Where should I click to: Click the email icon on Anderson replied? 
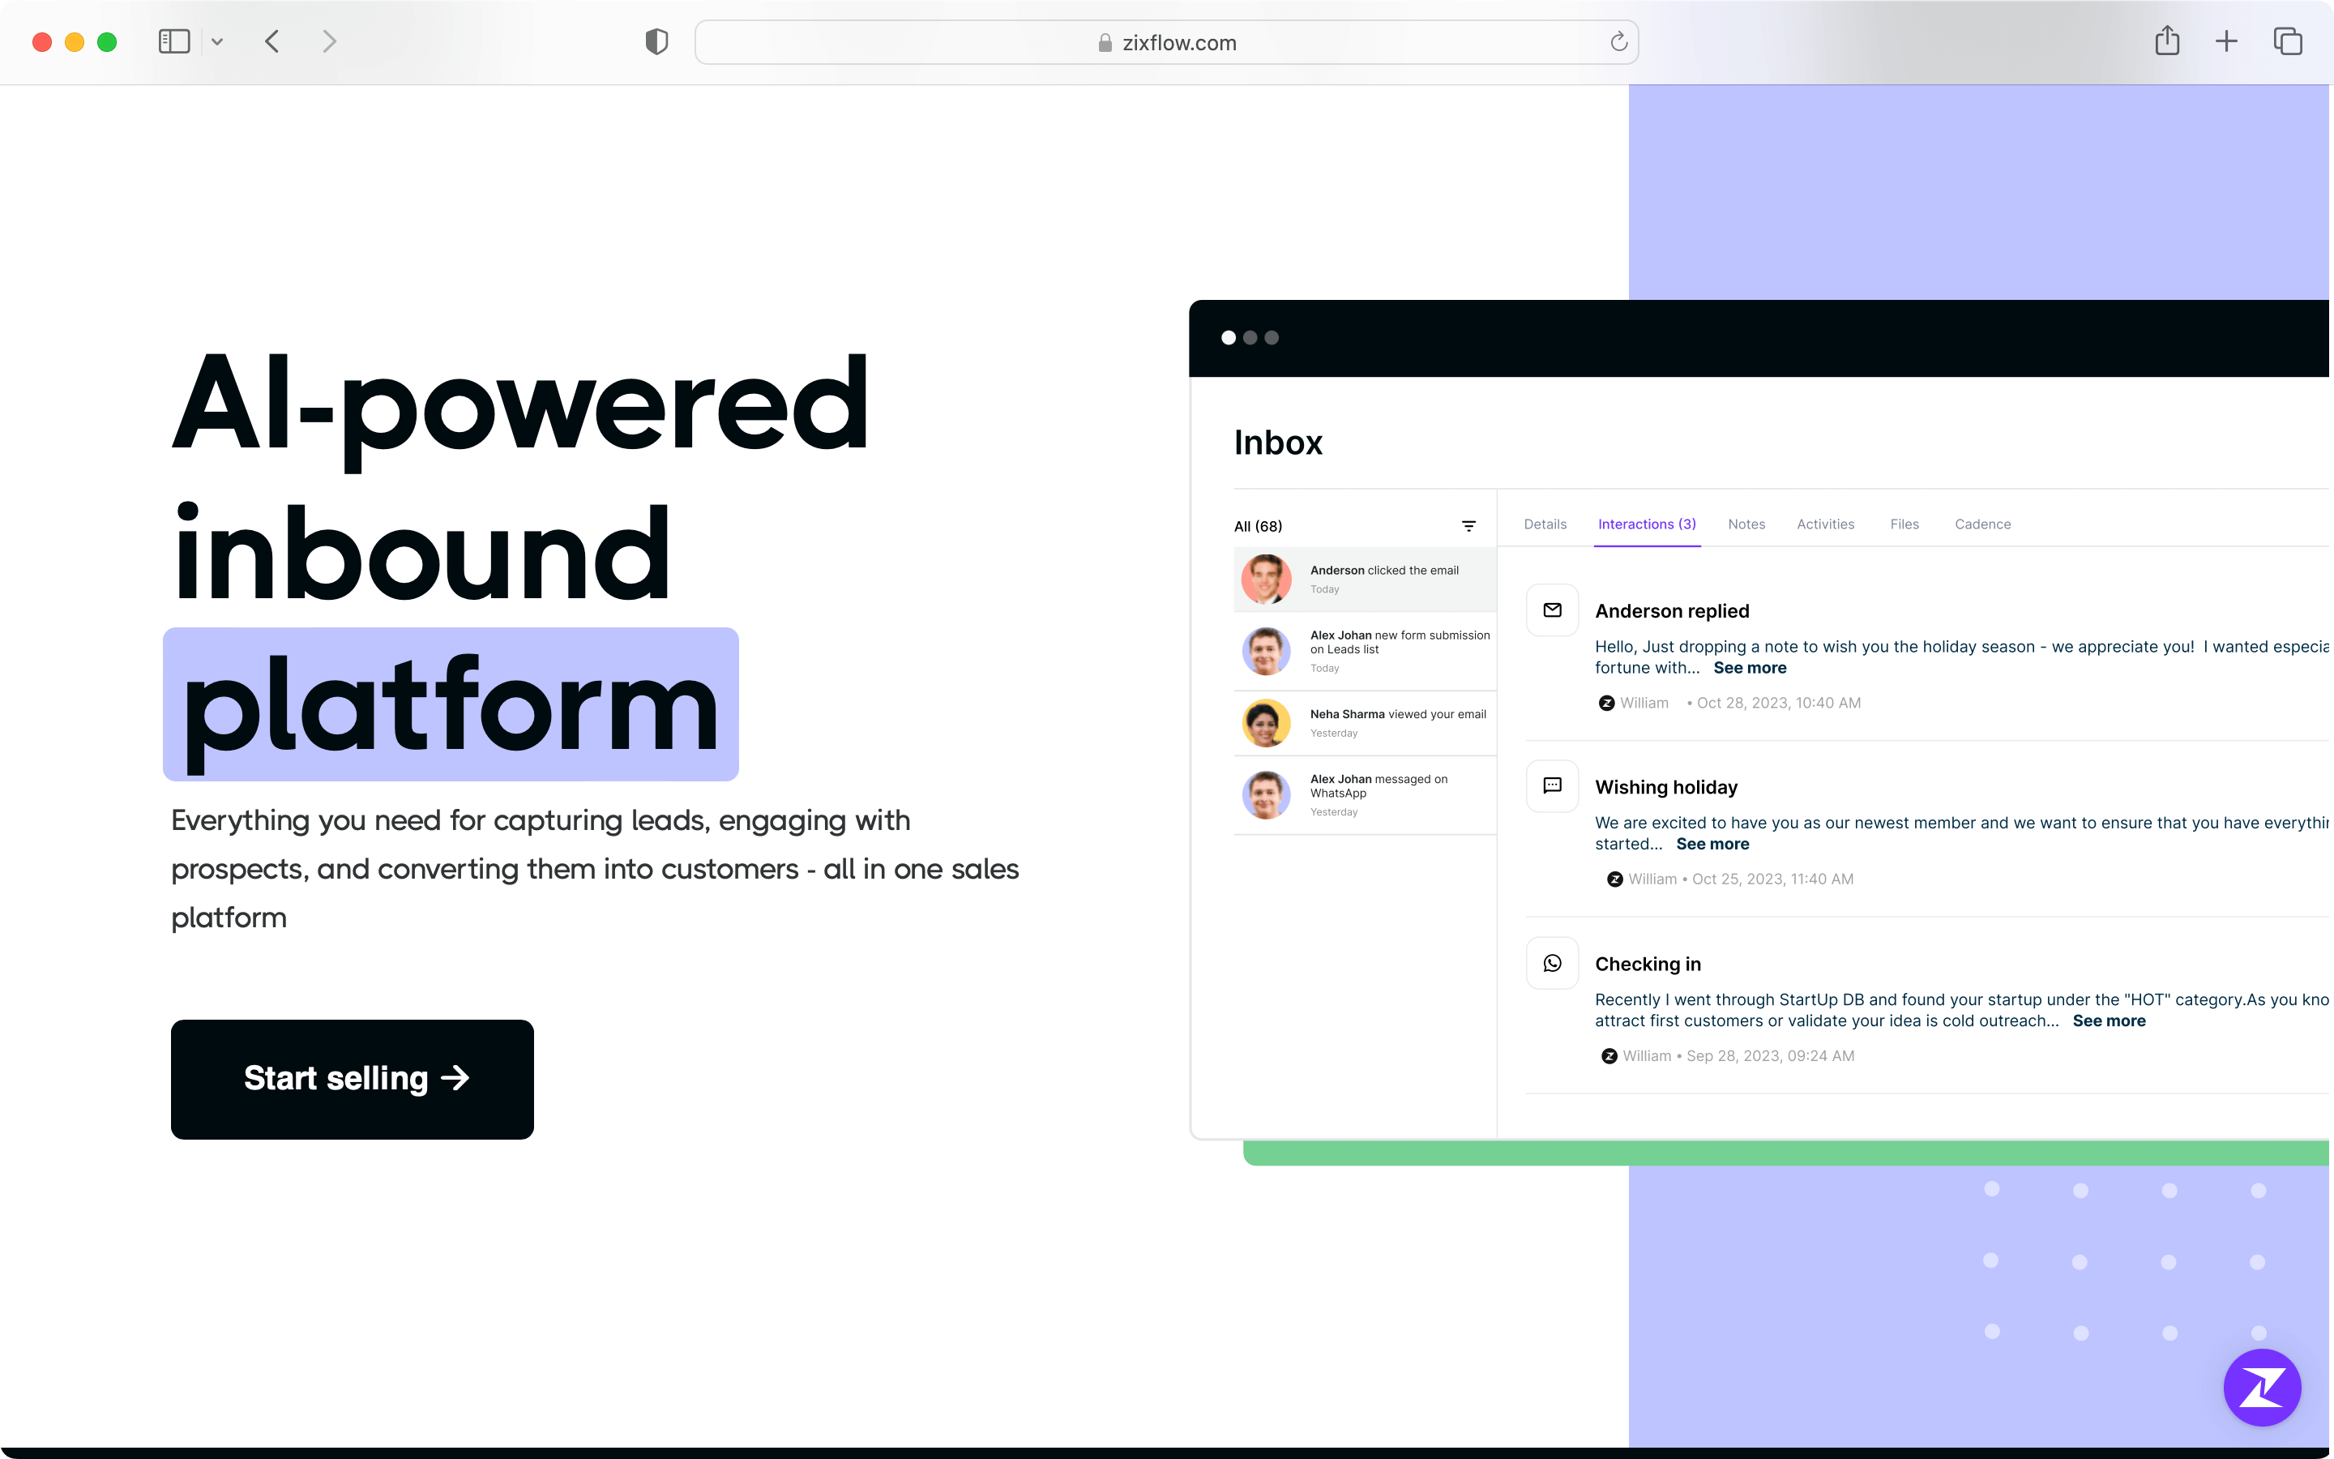[1553, 610]
